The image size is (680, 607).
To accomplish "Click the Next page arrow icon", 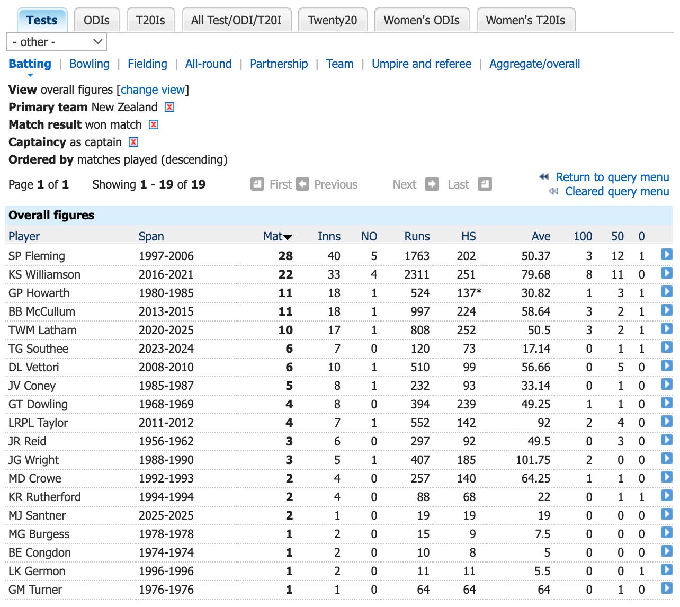I will (x=432, y=184).
